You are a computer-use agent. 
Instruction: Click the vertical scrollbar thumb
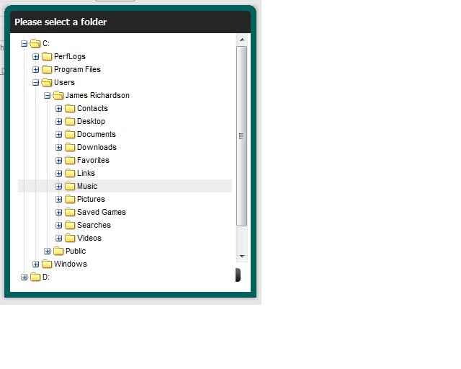click(242, 135)
